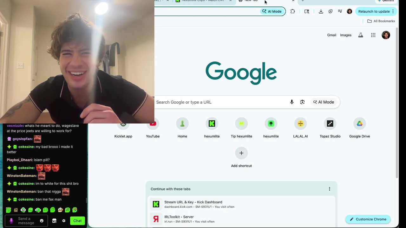Open the chat shop storefront icon
Viewport: 406px width, 228px height.
pos(54,221)
